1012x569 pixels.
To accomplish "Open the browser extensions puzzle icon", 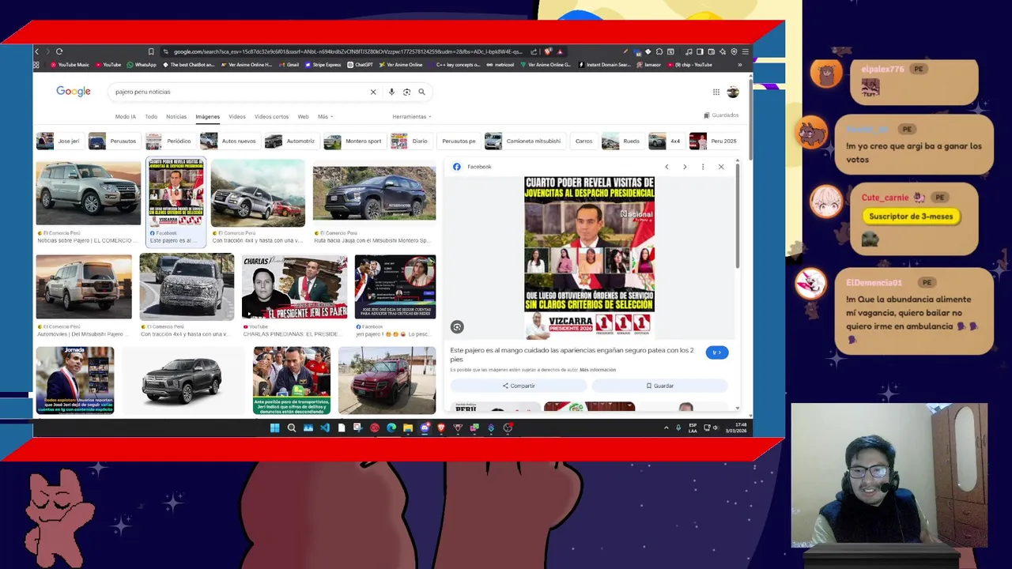I will coord(659,51).
